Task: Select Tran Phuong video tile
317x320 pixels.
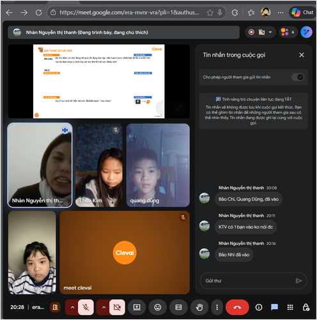Action: (x=32, y=253)
